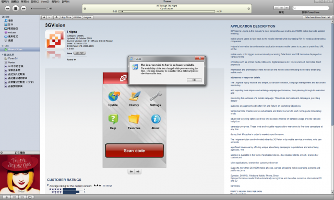334x200 pixels.
Task: Open the App Store breadcrumb
Action: [66, 17]
